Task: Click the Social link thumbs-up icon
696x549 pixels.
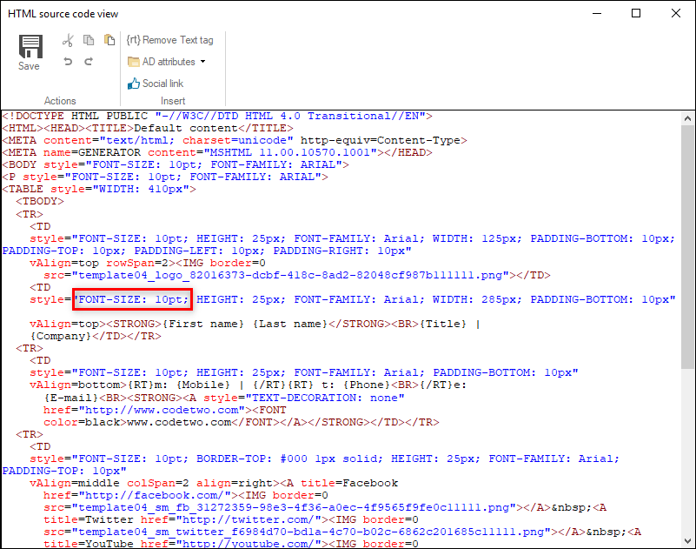Action: [136, 83]
